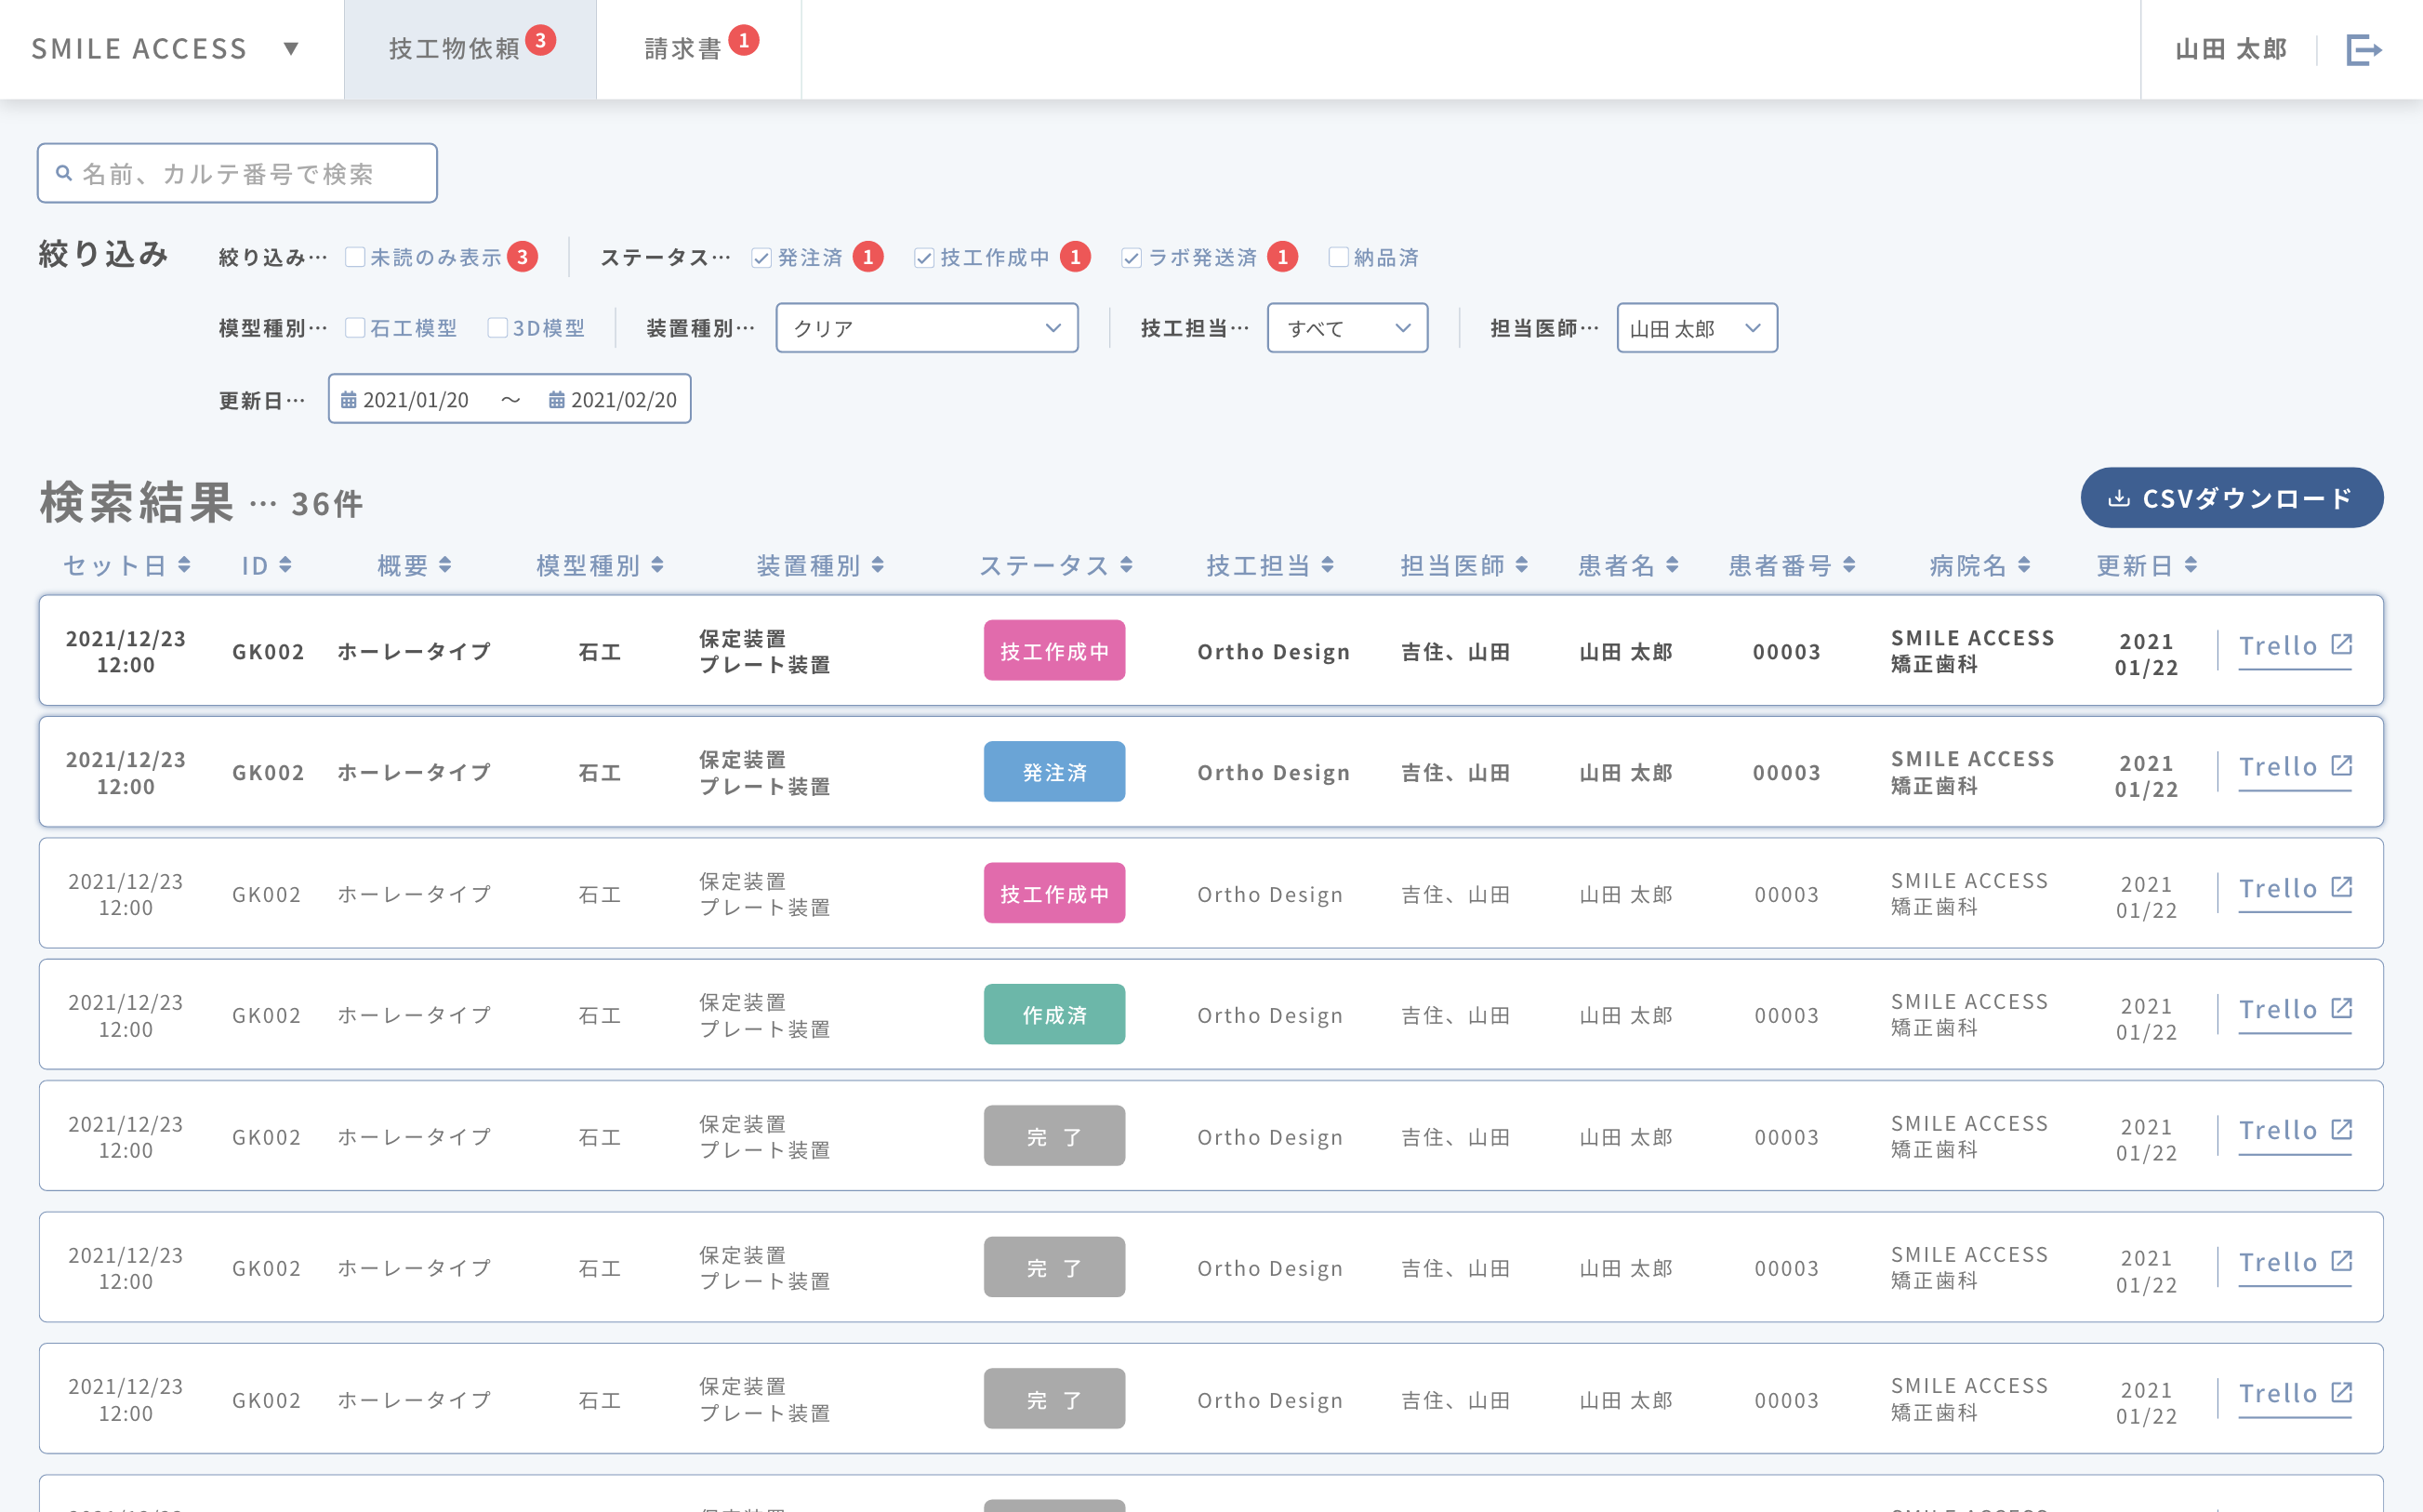The height and width of the screenshot is (1512, 2423).
Task: Click the セット日 column sort icon
Action: [184, 565]
